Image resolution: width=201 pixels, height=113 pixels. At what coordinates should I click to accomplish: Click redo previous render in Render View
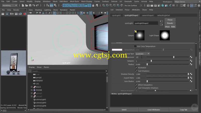[x=3, y=14]
